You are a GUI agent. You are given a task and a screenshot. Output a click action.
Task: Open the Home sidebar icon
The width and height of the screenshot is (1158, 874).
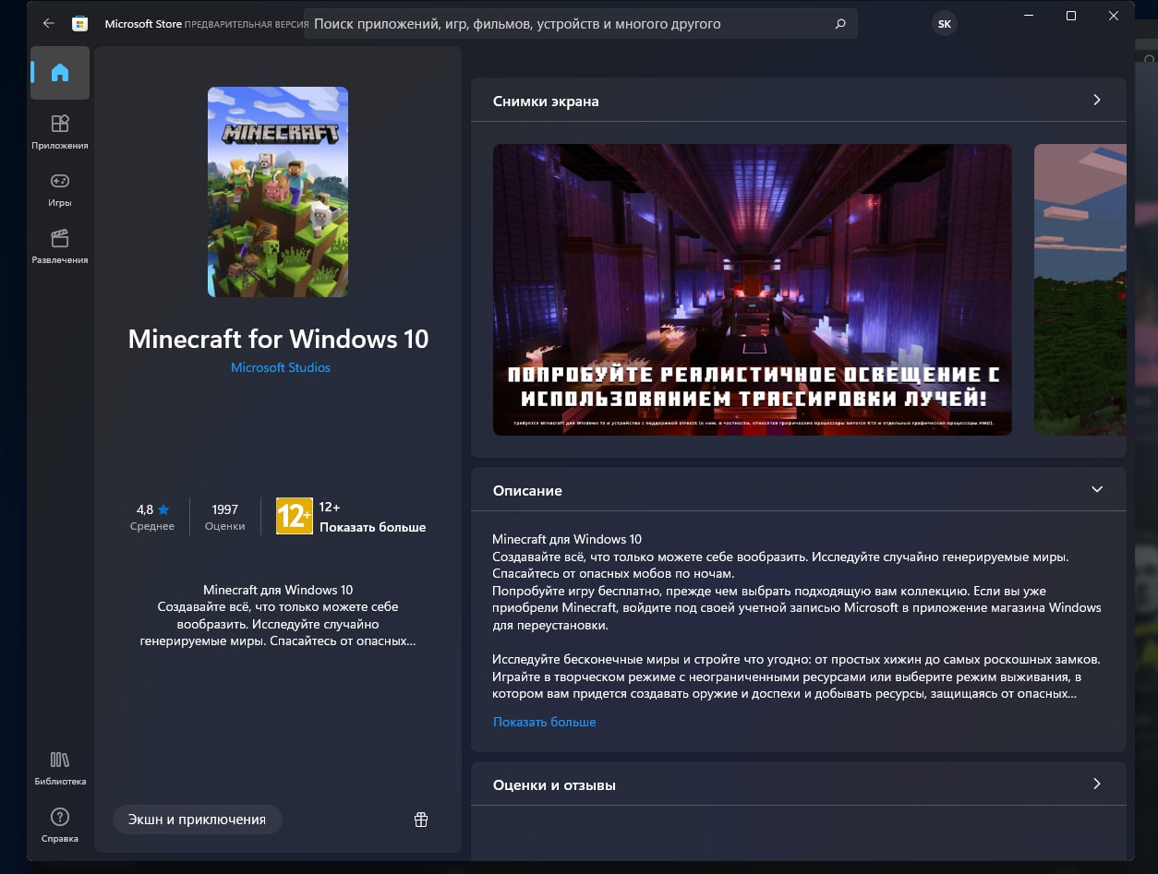click(x=60, y=72)
